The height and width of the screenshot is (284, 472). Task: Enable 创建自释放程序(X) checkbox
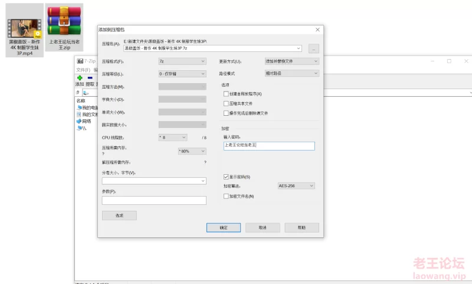[x=226, y=94]
